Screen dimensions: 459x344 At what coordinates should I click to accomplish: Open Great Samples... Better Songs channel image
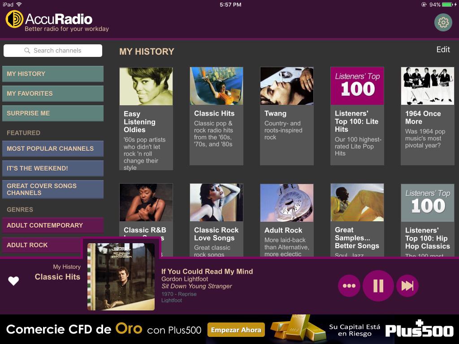point(357,202)
